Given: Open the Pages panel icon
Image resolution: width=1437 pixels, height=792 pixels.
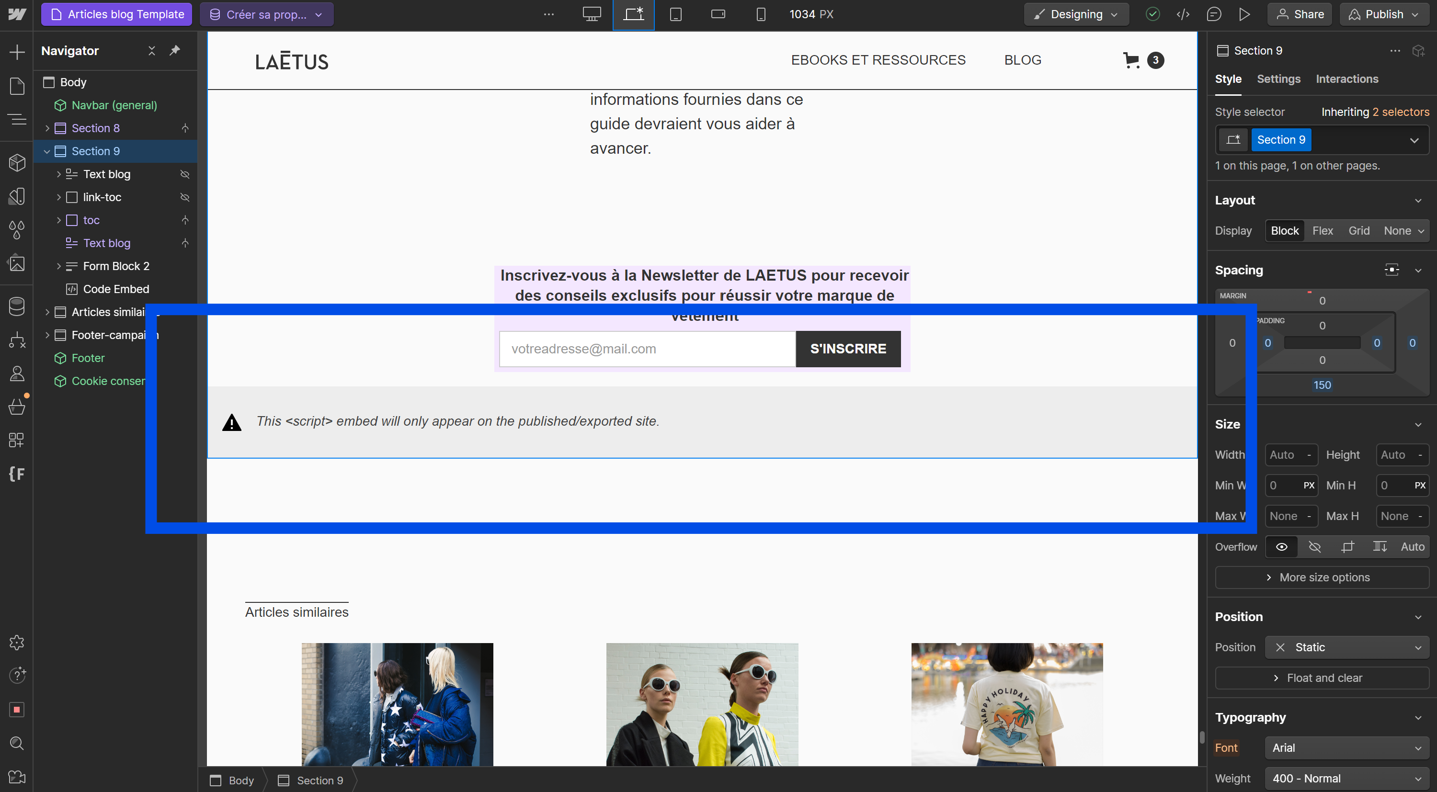Looking at the screenshot, I should [x=17, y=86].
